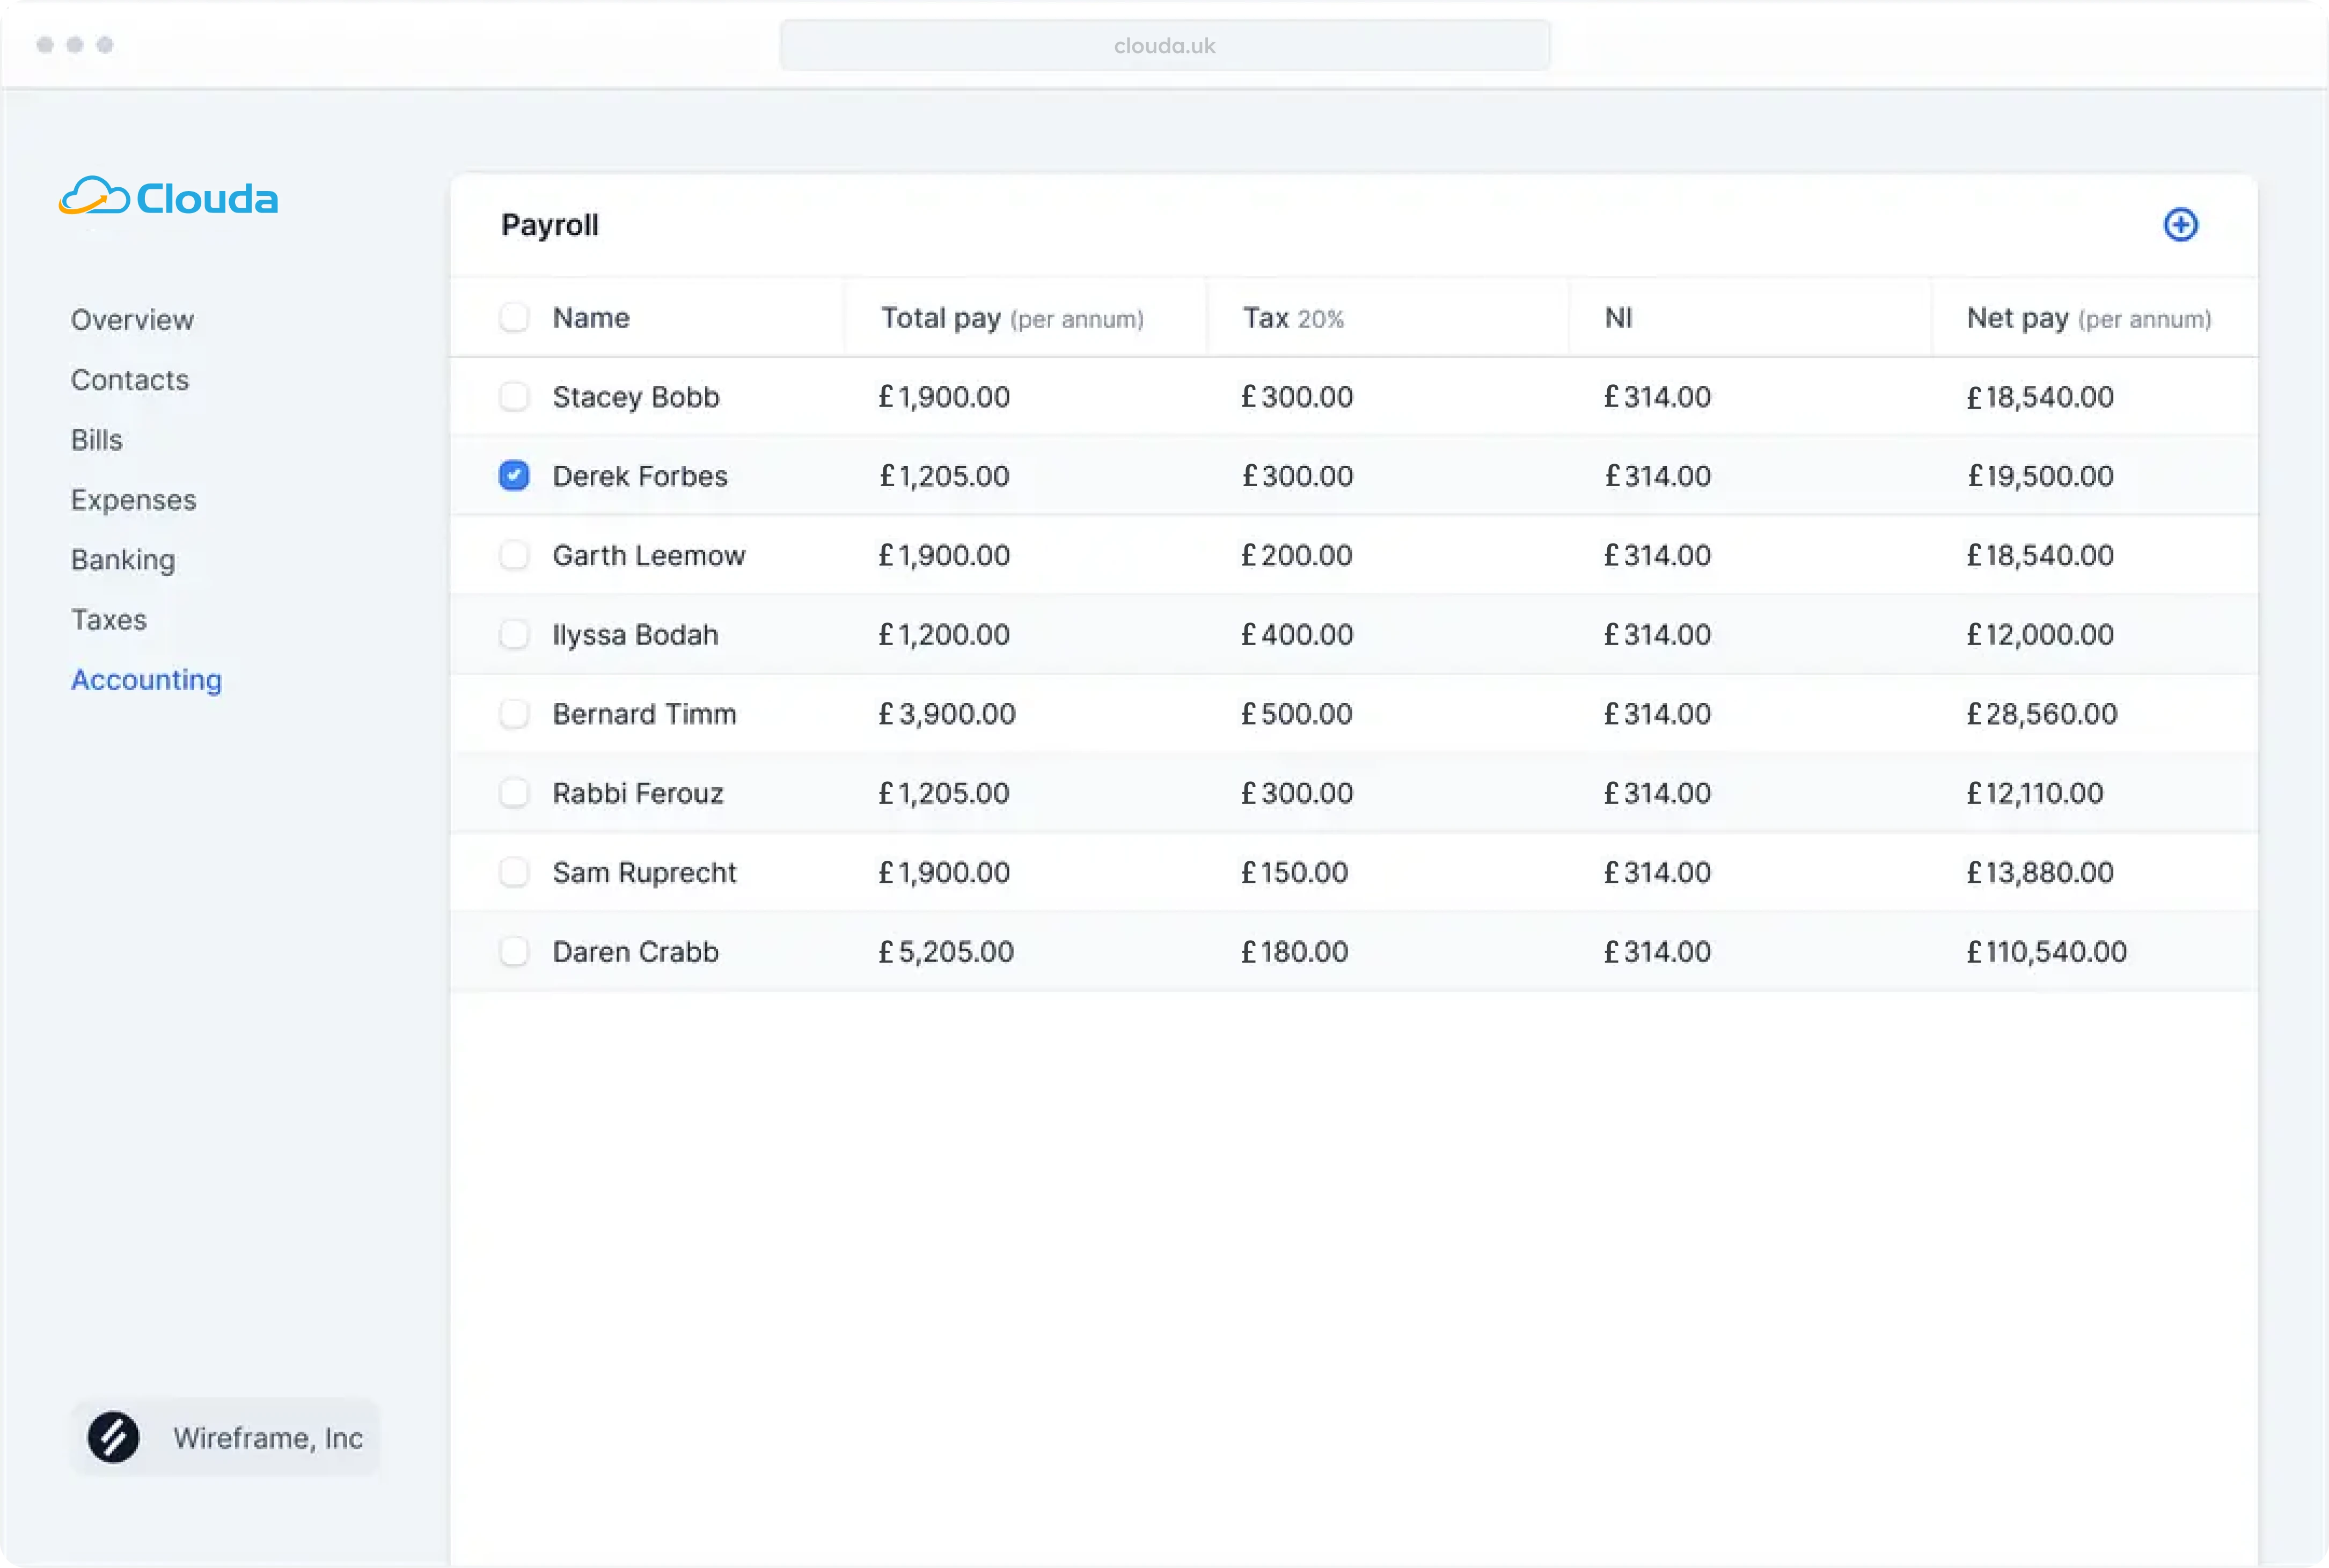2329x1568 pixels.
Task: Click the add payroll entry plus icon
Action: (2180, 224)
